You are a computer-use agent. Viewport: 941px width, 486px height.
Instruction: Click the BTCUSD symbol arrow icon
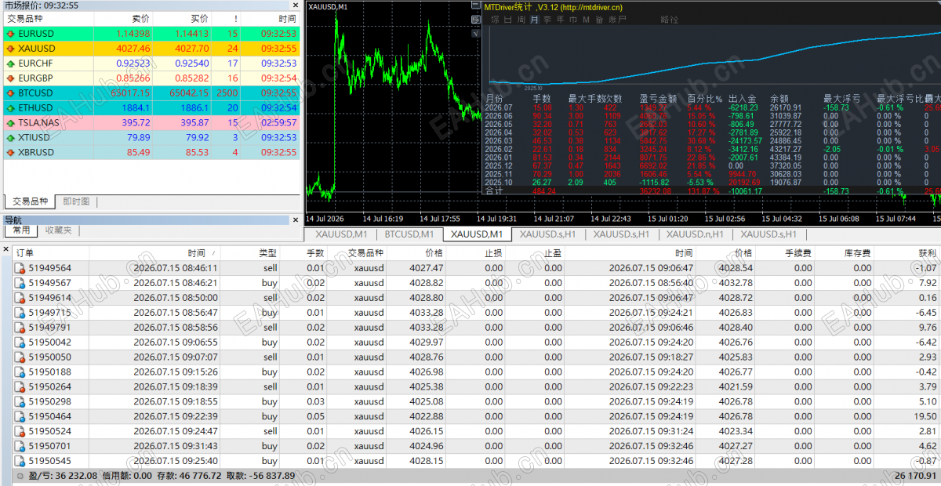pyautogui.click(x=10, y=93)
